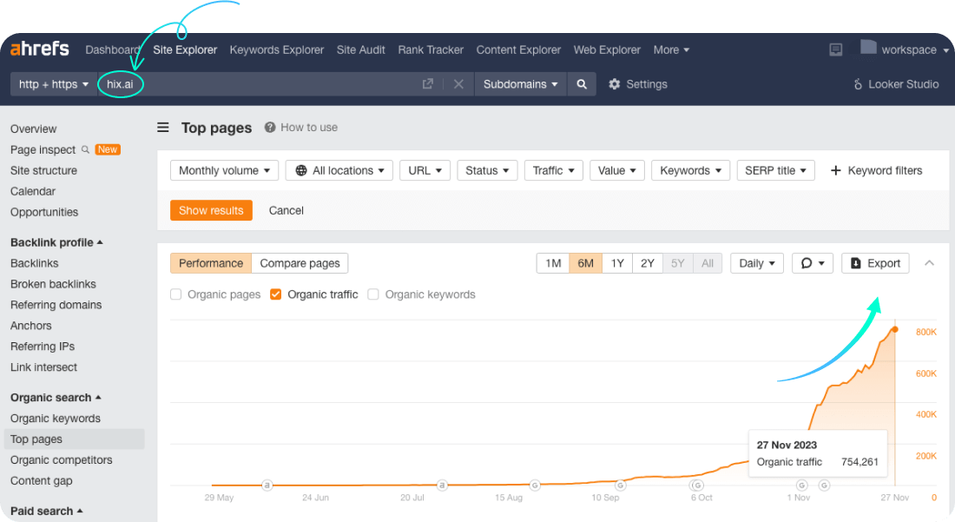This screenshot has width=955, height=522.
Task: Click the Show results button
Action: tap(211, 210)
